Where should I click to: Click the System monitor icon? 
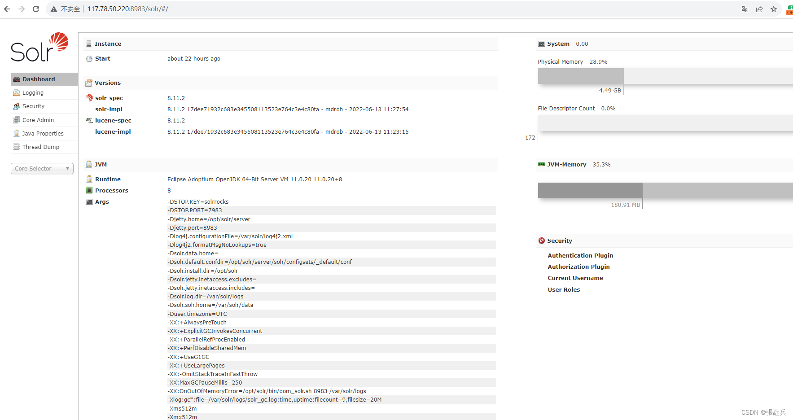pos(542,44)
